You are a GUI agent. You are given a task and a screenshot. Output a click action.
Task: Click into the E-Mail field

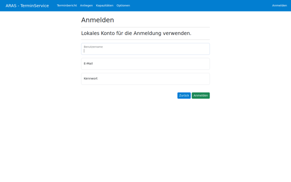point(145,64)
